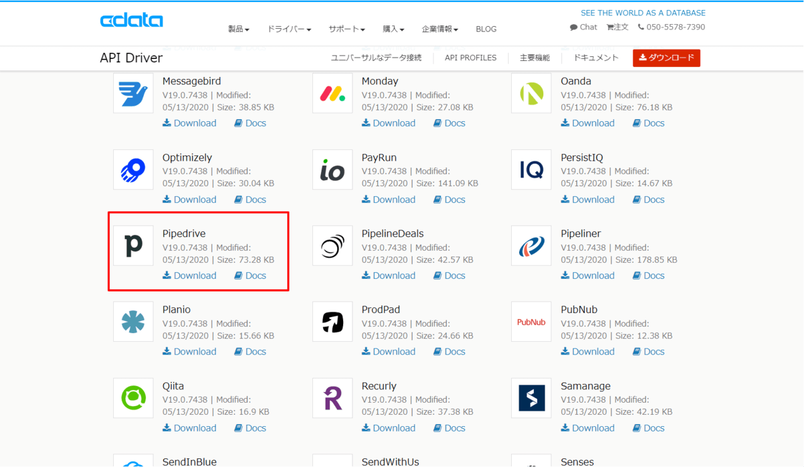The height and width of the screenshot is (467, 804).
Task: Click the PersistIQ logo icon
Action: click(531, 170)
